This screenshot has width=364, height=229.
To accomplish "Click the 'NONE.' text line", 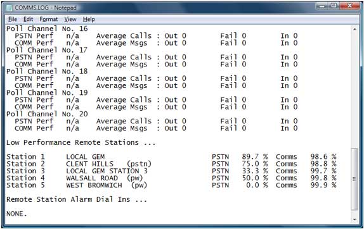I will tap(16, 214).
